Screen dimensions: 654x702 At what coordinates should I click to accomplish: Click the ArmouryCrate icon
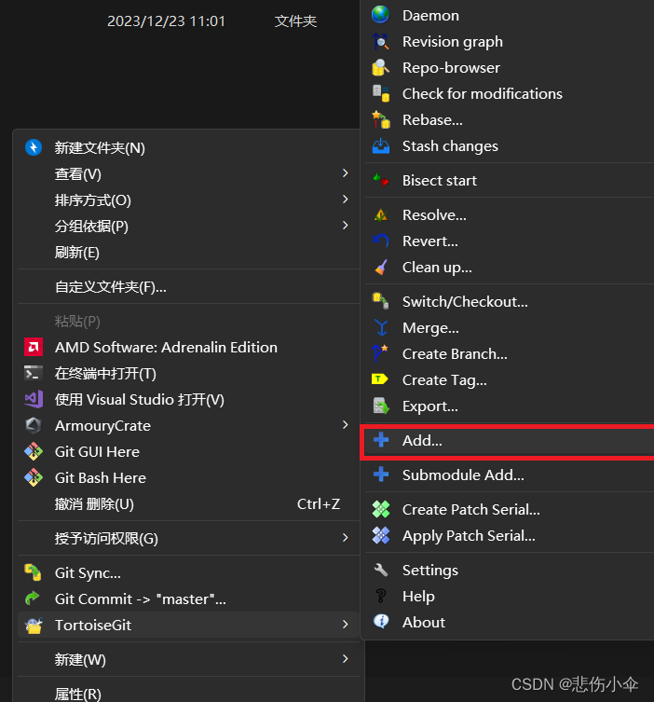click(x=34, y=425)
